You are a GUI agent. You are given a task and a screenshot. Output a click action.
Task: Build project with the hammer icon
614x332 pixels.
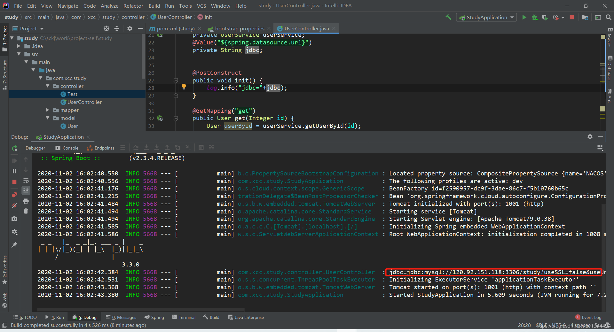pos(448,17)
